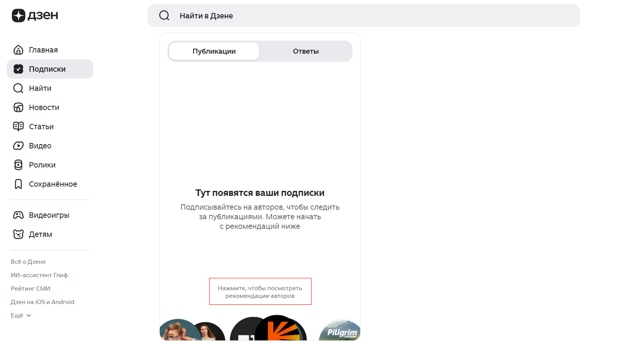Click the magnifier icon in search bar
Image resolution: width=620 pixels, height=345 pixels.
tap(164, 15)
